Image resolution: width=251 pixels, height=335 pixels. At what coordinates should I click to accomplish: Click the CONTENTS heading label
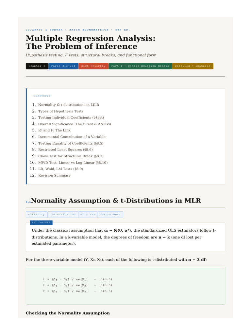(42, 96)
